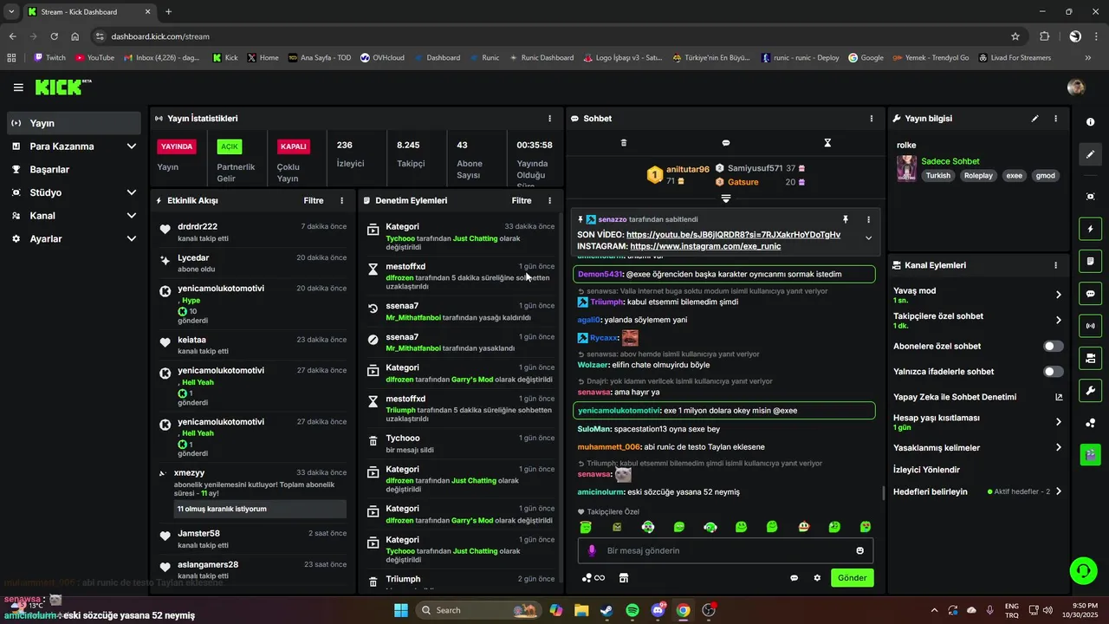Click the speech bubble icon at chat top

pos(726,143)
